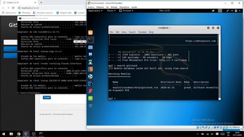Open VirtualBox Máquina menu

100,7
